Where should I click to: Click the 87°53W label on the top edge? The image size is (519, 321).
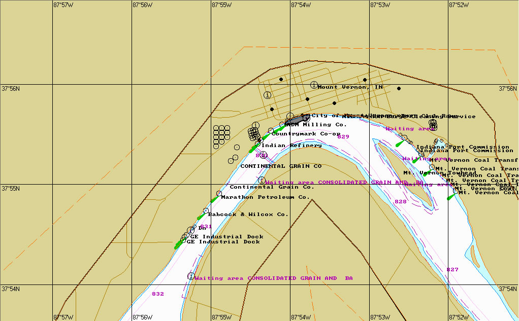380,5
